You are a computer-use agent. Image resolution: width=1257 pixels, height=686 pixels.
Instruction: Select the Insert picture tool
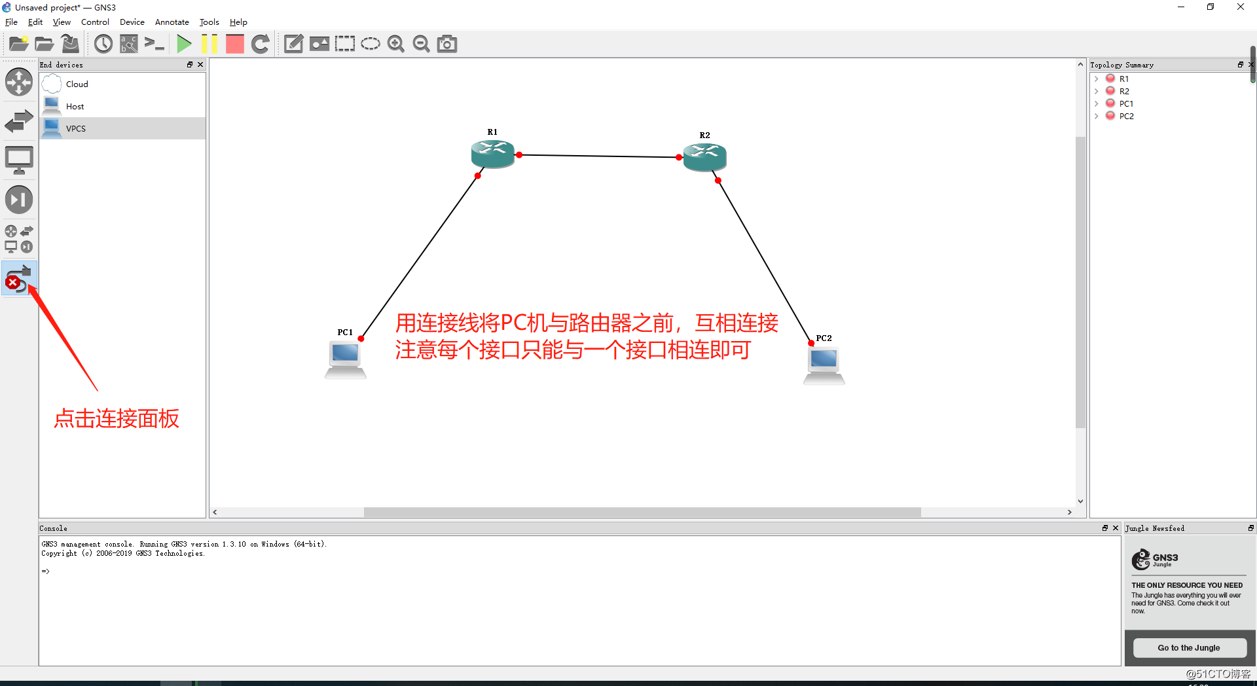point(319,44)
